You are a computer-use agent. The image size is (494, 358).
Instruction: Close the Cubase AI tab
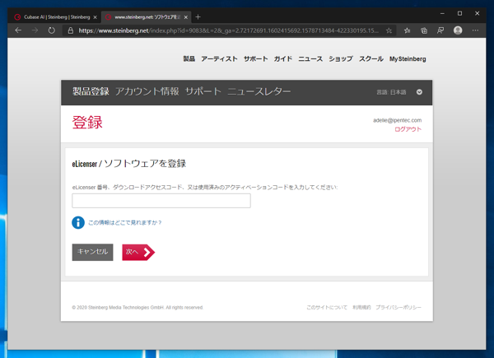95,17
